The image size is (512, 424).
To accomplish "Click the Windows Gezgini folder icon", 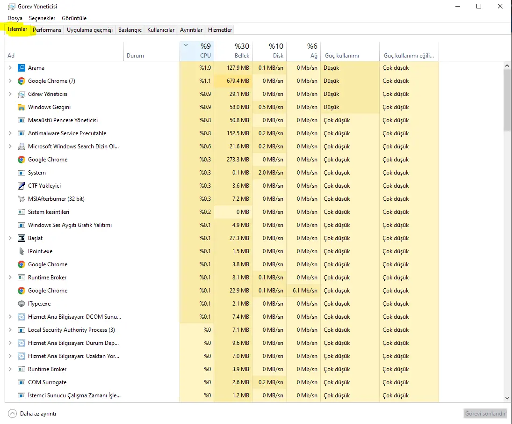I will coord(21,107).
